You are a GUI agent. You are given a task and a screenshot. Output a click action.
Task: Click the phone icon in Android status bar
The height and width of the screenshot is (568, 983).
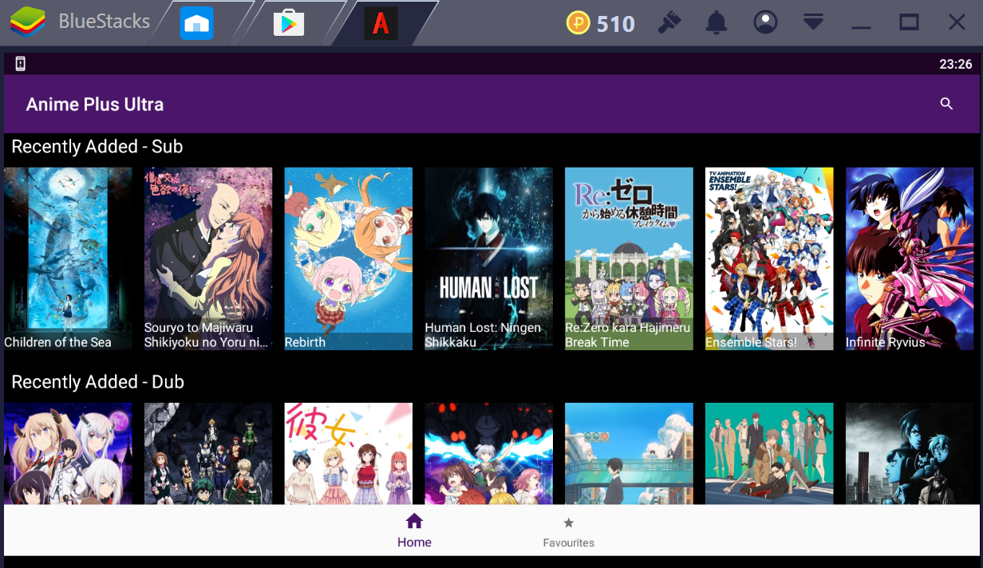21,64
